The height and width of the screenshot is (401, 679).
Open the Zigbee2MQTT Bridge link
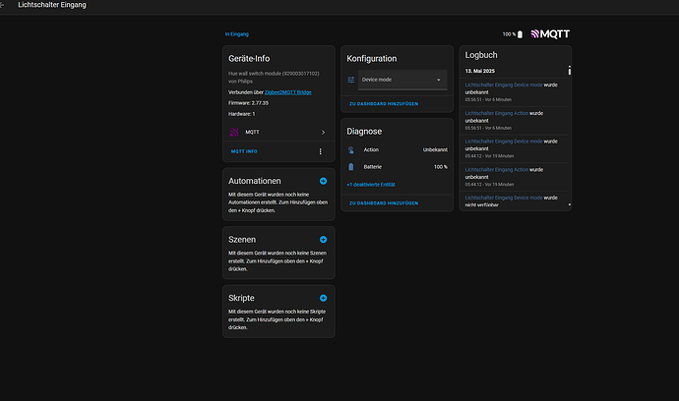pyautogui.click(x=287, y=92)
